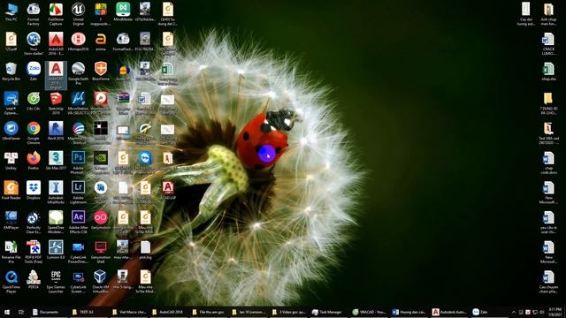Open the Unreal Engine shortcut
The image size is (566, 318).
click(78, 14)
